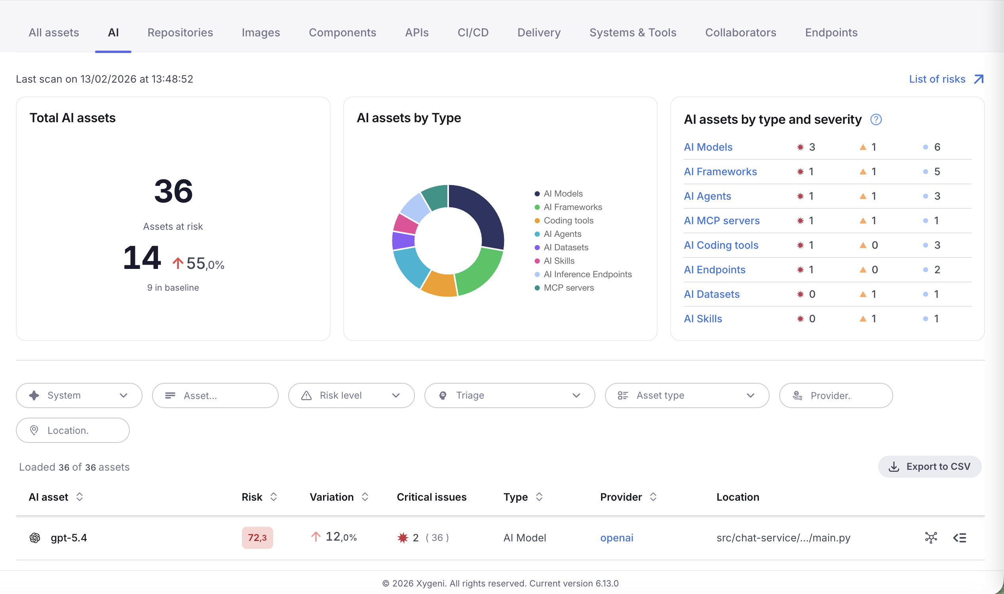Sort by Risk column arrows

[x=273, y=497]
